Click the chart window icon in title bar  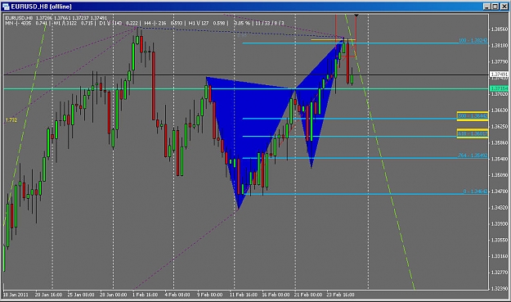6,7
